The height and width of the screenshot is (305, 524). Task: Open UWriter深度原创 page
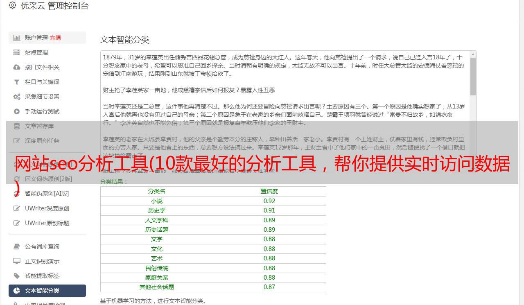click(x=47, y=208)
